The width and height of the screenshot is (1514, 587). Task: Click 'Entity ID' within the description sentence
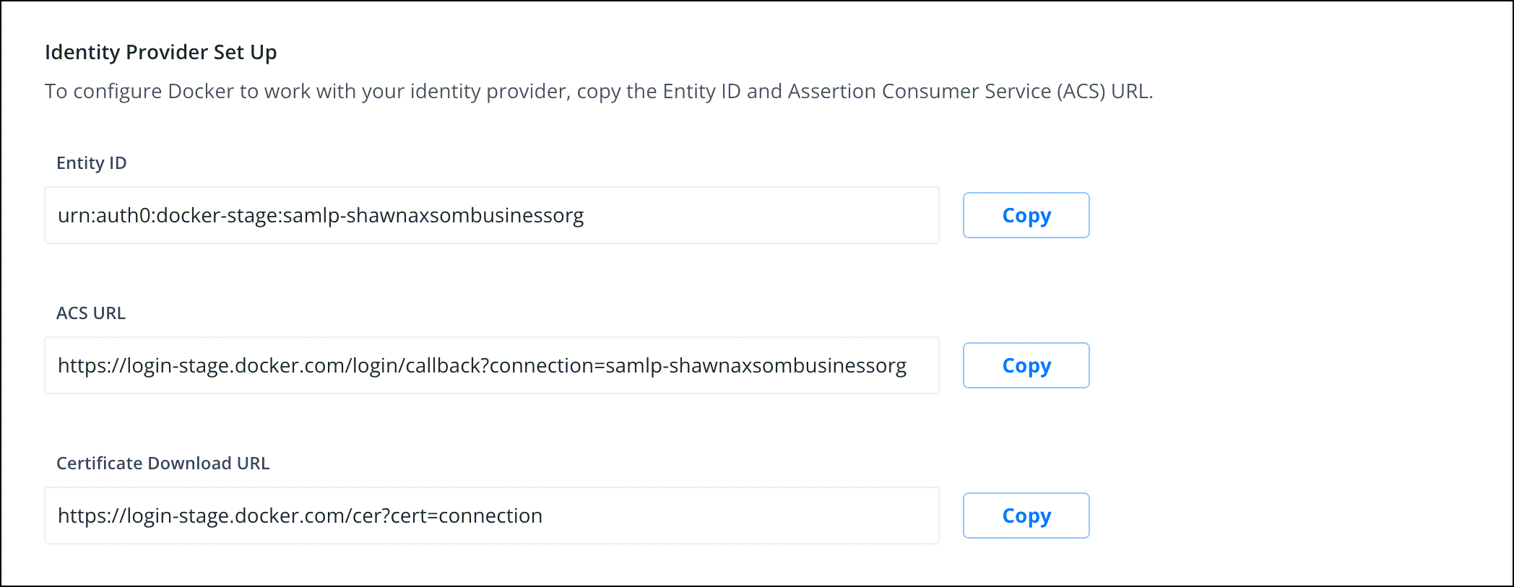tap(701, 92)
